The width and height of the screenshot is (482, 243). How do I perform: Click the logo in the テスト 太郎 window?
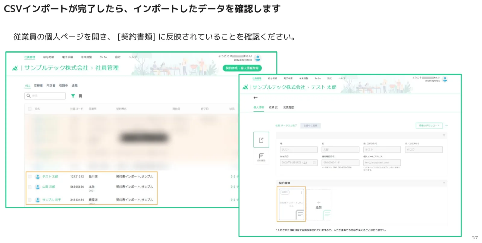(x=245, y=87)
